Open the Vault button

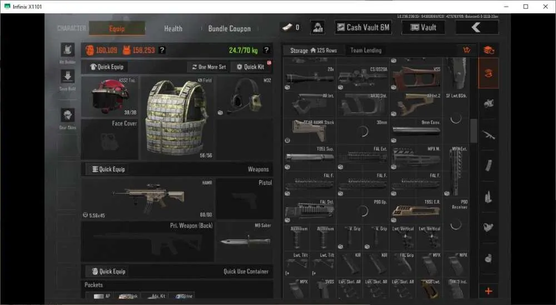coord(423,27)
